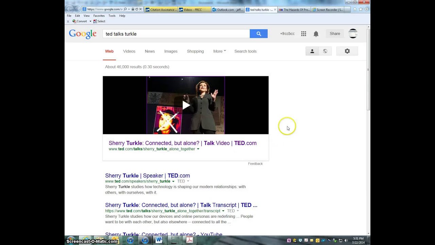Select the News results tab
This screenshot has width=435, height=245.
150,51
